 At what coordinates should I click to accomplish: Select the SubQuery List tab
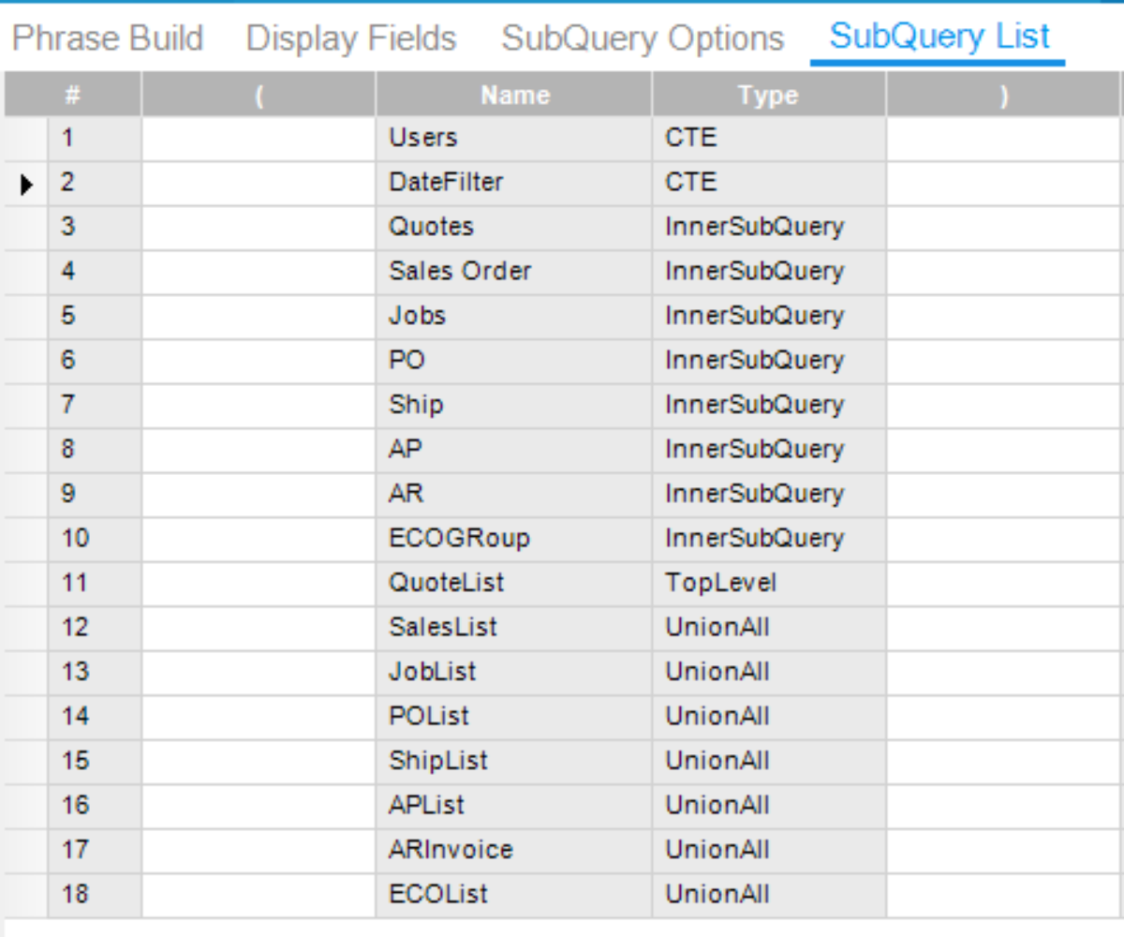(x=939, y=37)
